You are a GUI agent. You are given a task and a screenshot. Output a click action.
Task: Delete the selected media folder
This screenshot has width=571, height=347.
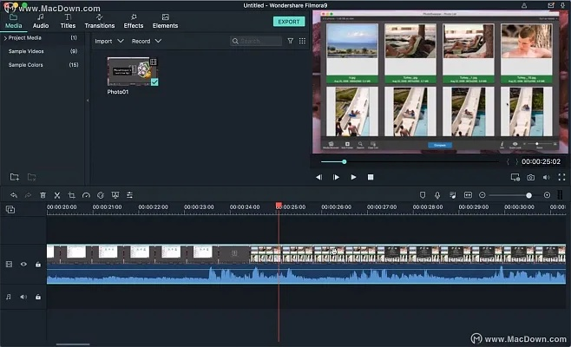tap(32, 177)
